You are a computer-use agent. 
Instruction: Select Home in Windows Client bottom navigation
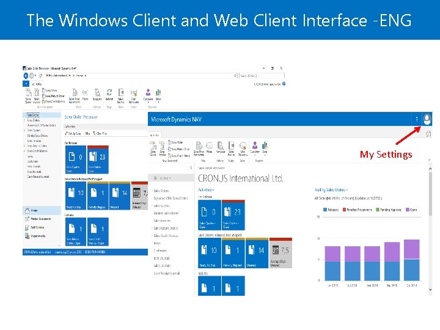pos(42,210)
